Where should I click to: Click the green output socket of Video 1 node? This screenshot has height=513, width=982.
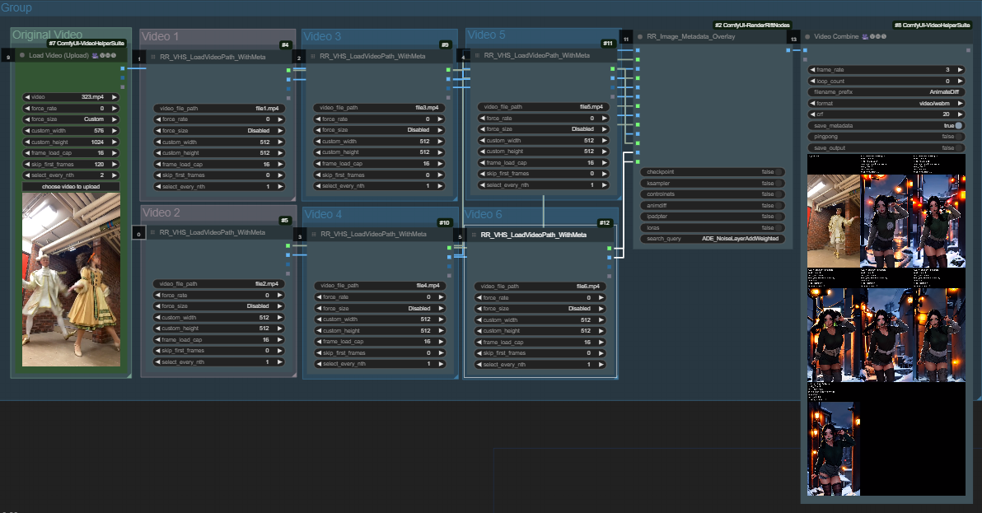[288, 71]
